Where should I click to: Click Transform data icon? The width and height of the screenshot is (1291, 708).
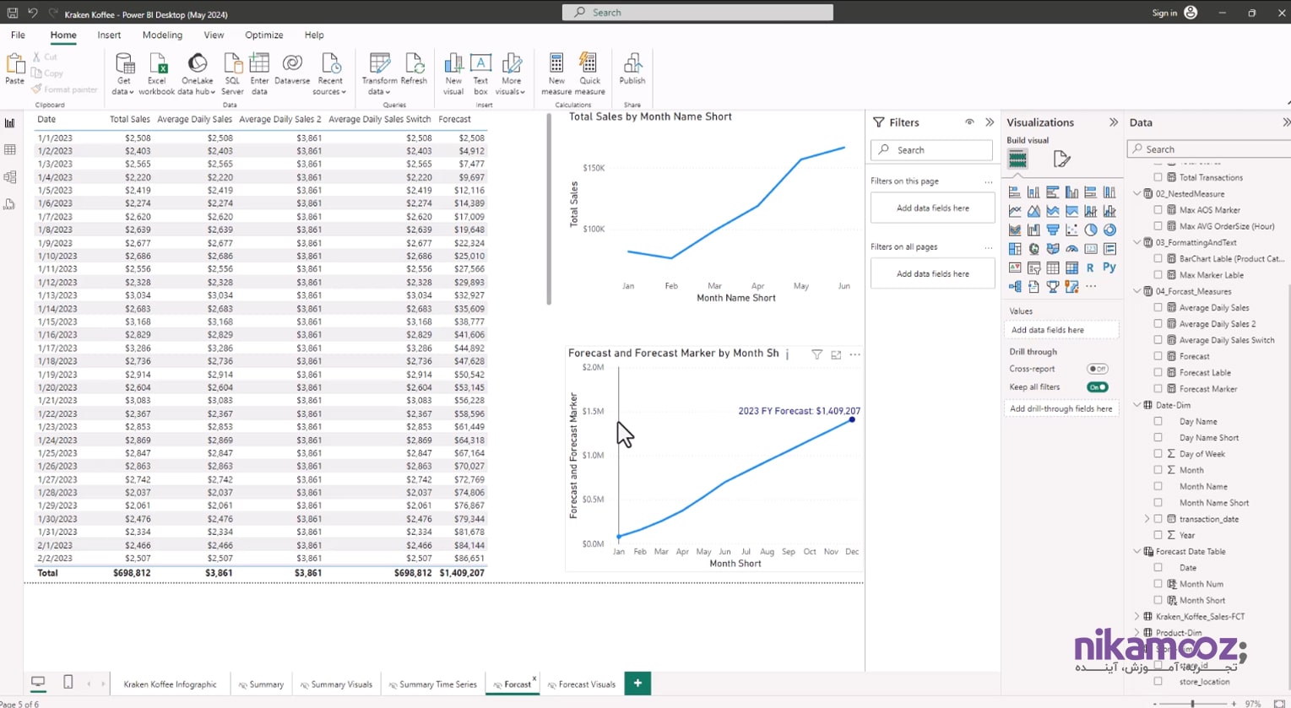(x=380, y=64)
